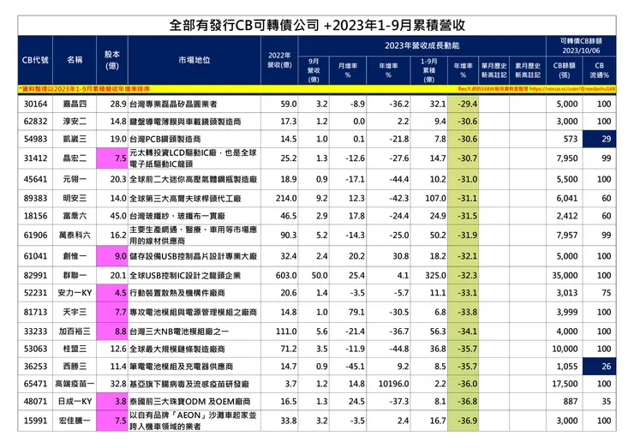Click company name 日成一KY
634x448 pixels.
click(75, 402)
